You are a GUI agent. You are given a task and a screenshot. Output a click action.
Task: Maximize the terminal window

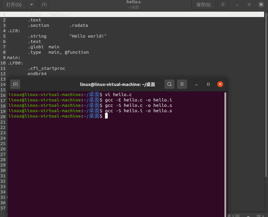(x=208, y=84)
